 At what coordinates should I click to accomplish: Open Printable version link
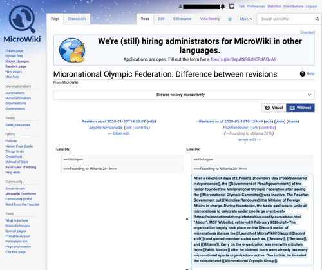tap(17, 236)
